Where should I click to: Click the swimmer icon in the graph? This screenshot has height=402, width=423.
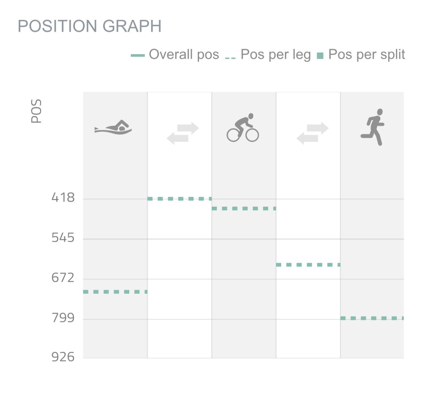pyautogui.click(x=113, y=127)
